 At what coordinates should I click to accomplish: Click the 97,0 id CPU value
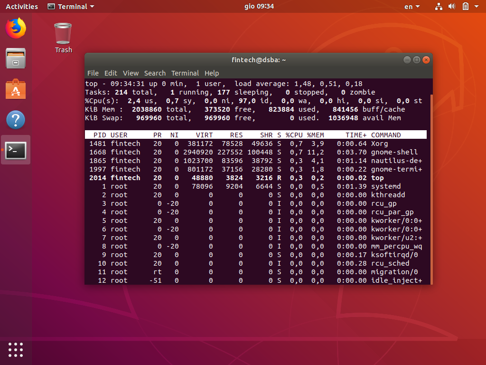247,101
